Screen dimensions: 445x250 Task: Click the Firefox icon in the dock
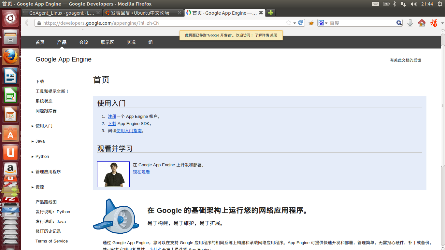11,57
